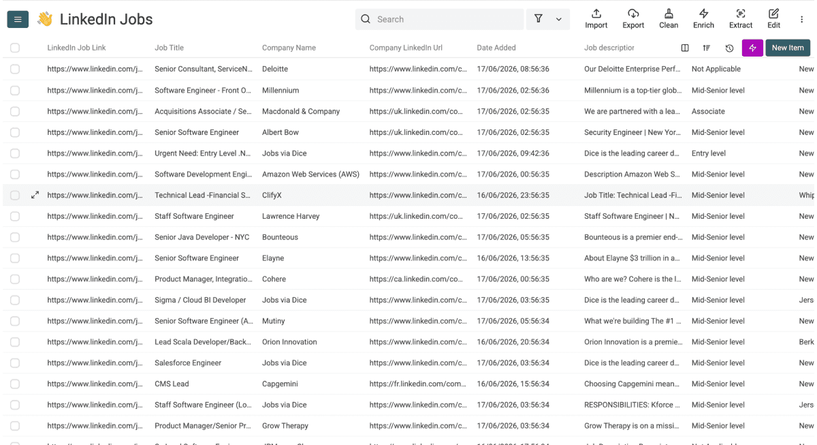
Task: Click the waving hand emoji icon
Action: (x=45, y=19)
